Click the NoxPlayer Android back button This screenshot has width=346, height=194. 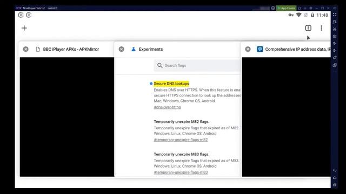click(x=335, y=170)
